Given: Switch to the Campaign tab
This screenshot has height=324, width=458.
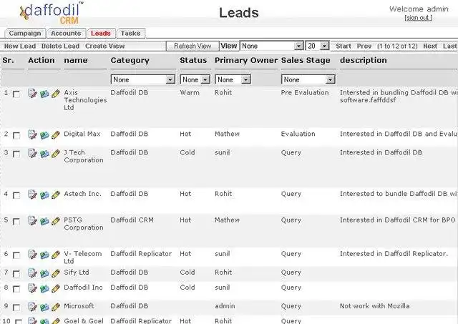Looking at the screenshot, I should pyautogui.click(x=25, y=34).
